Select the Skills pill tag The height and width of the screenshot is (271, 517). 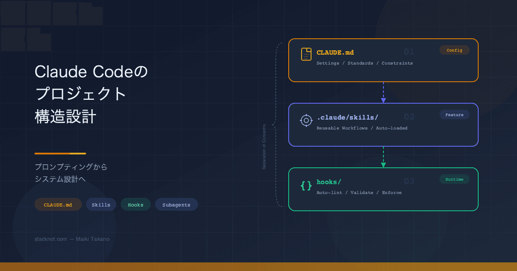click(x=101, y=204)
